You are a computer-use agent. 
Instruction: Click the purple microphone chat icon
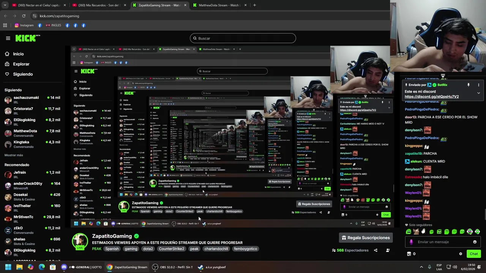coord(411,242)
